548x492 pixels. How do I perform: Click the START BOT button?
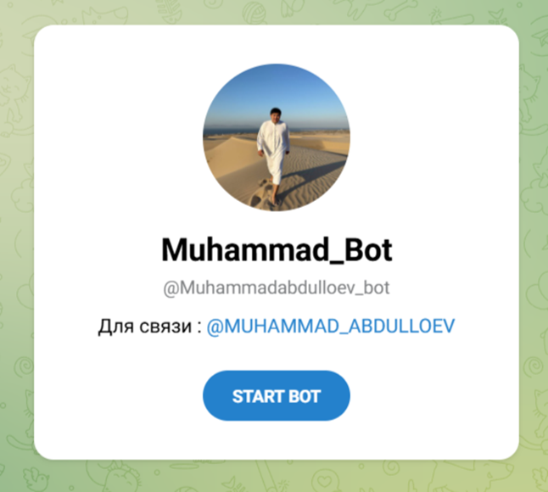point(276,395)
